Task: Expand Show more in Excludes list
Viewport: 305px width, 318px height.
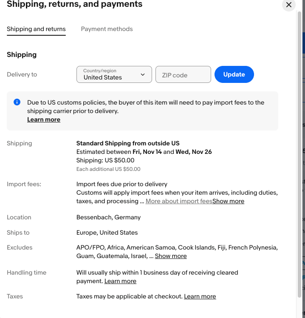Action: click(171, 256)
